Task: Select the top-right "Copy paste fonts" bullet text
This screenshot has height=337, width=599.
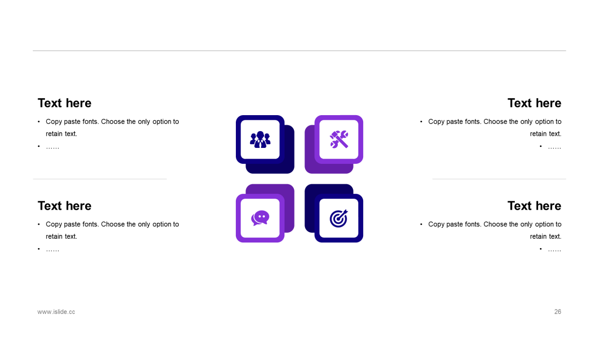Action: click(495, 127)
